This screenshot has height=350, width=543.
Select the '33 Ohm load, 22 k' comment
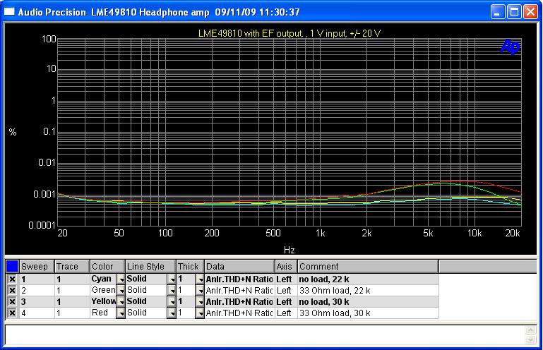pos(368,290)
